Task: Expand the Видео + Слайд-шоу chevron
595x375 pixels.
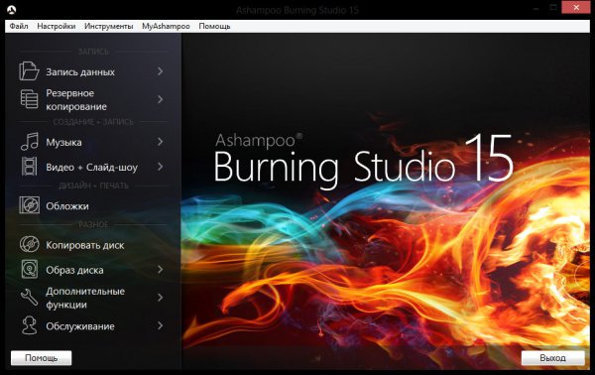Action: click(x=160, y=167)
